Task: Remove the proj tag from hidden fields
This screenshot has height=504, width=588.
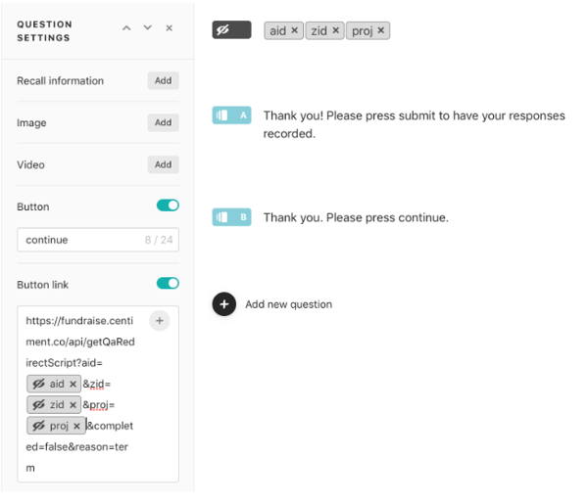Action: click(381, 30)
